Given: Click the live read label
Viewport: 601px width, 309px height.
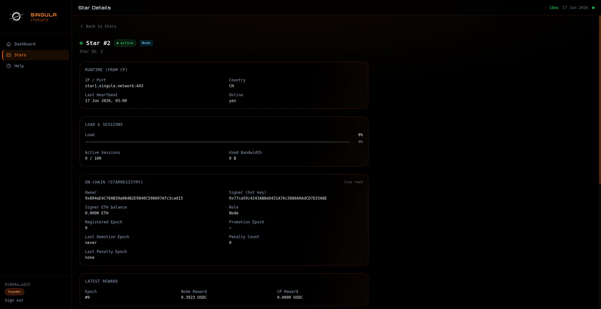Looking at the screenshot, I should click(x=353, y=182).
